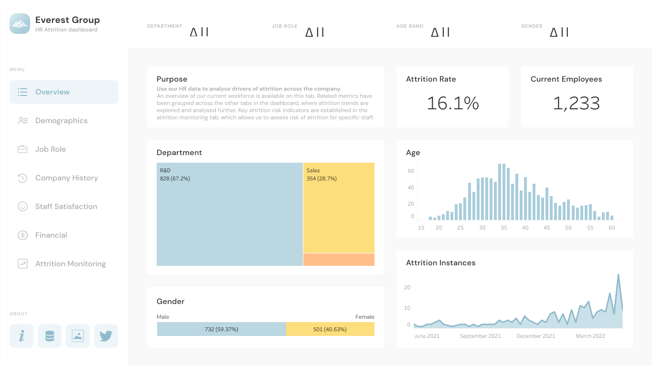Image resolution: width=652 pixels, height=366 pixels.
Task: Switch to the Overview tab
Action: click(53, 92)
